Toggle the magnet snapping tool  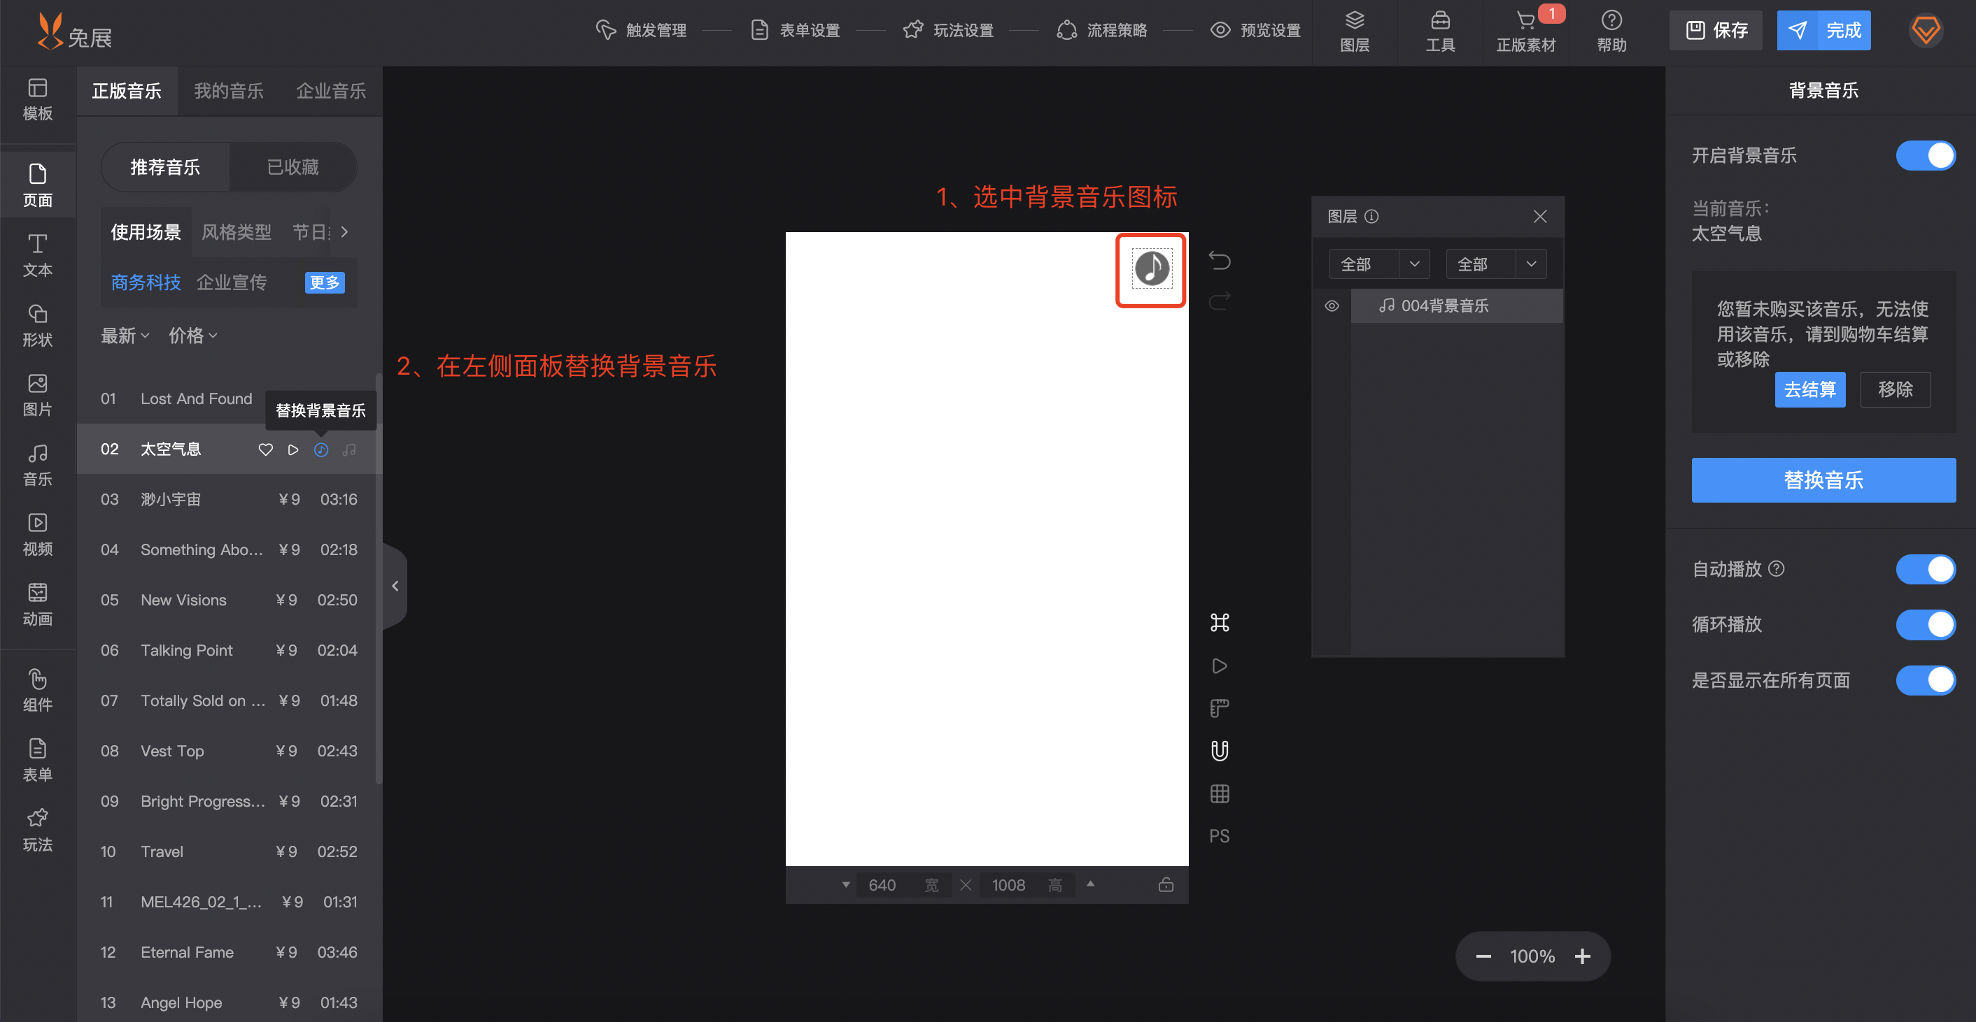click(x=1220, y=750)
